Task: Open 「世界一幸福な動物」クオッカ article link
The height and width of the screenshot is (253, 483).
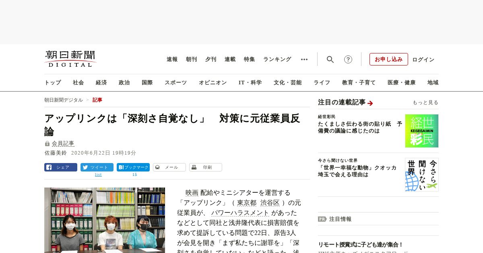Action: [x=357, y=171]
